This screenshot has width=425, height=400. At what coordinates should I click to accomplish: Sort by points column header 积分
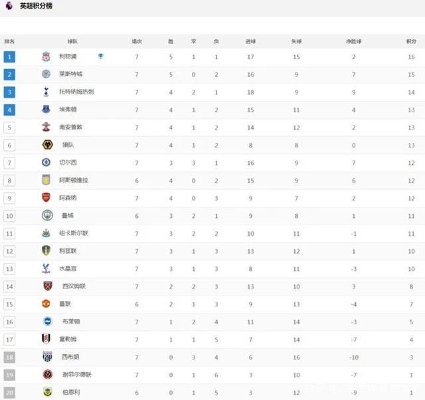(411, 41)
